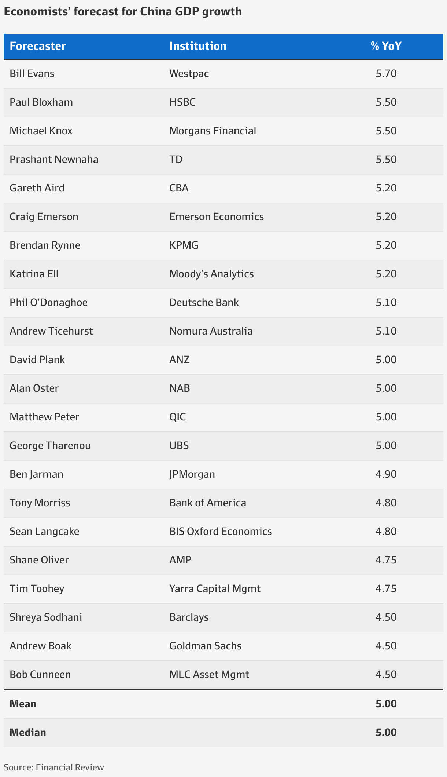Click the Mean summary row label
The image size is (447, 777).
(x=23, y=704)
